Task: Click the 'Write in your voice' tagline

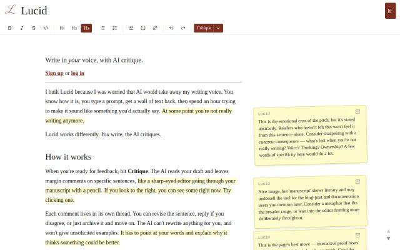Action: coord(94,60)
